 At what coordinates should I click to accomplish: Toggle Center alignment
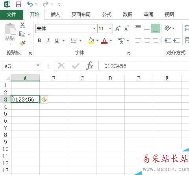point(147,41)
